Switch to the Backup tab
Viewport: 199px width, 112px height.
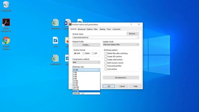(103, 29)
